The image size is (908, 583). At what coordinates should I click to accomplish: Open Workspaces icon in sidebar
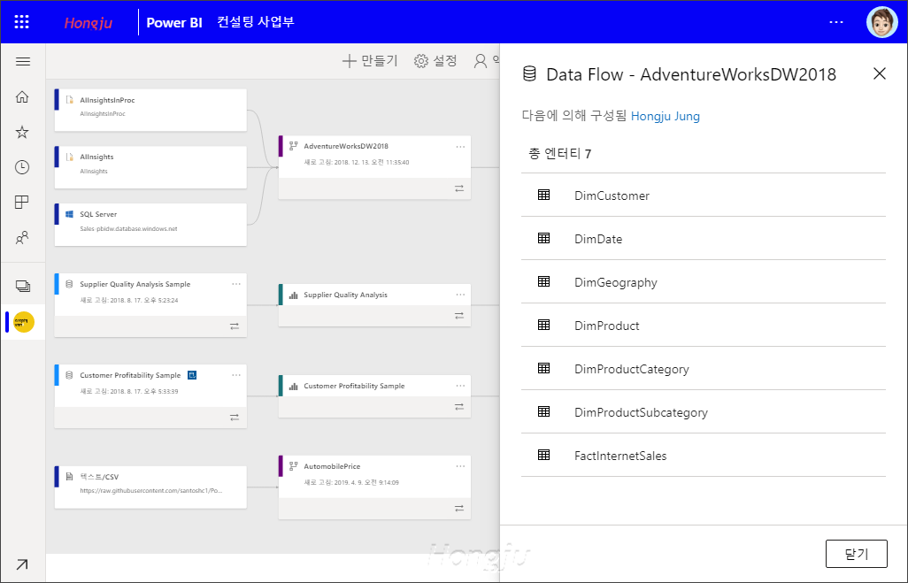point(23,286)
